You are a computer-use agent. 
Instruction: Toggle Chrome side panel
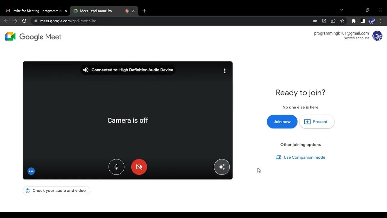[363, 21]
